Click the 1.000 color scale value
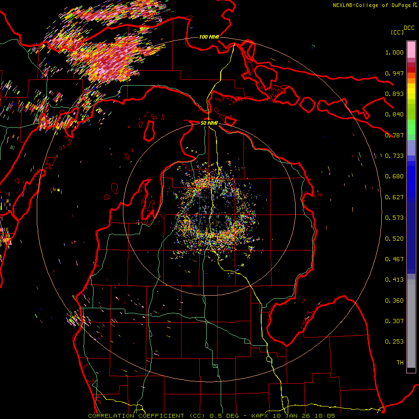Screen dimensions: 419x419 click(394, 52)
